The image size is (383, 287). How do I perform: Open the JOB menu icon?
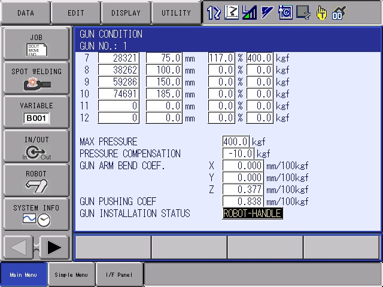[37, 43]
